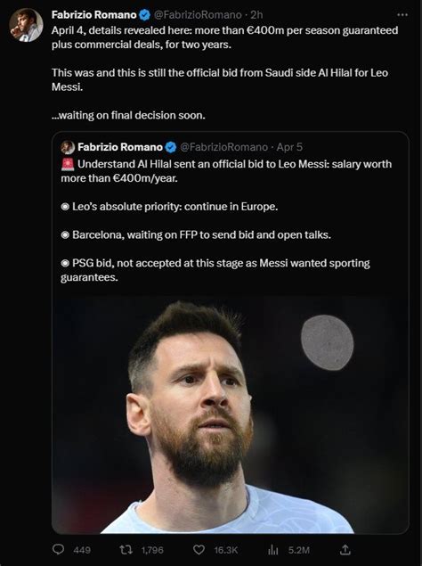The height and width of the screenshot is (566, 422).
Task: Open @FabrizioRomano handle on main tweet
Action: coord(198,15)
